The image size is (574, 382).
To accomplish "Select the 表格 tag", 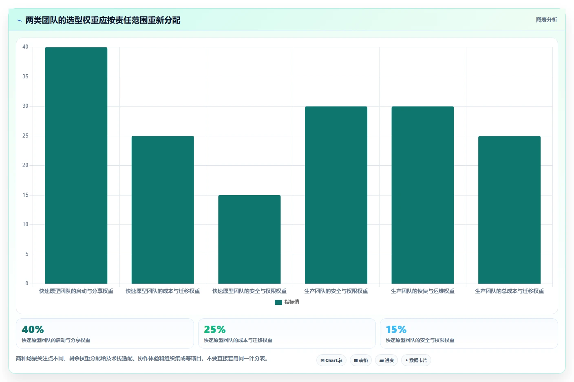I will click(361, 360).
